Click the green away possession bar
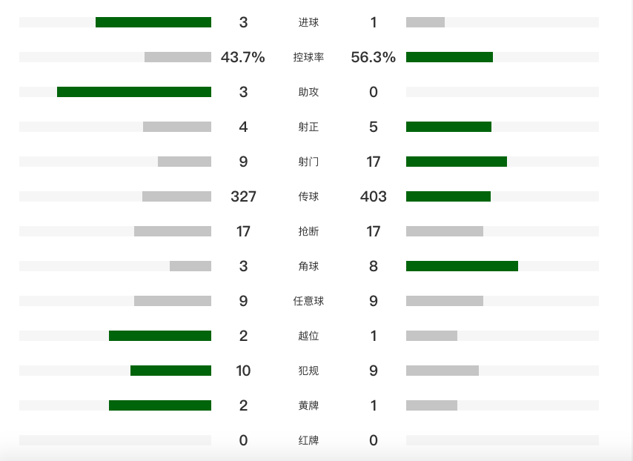This screenshot has height=461, width=633. click(449, 57)
